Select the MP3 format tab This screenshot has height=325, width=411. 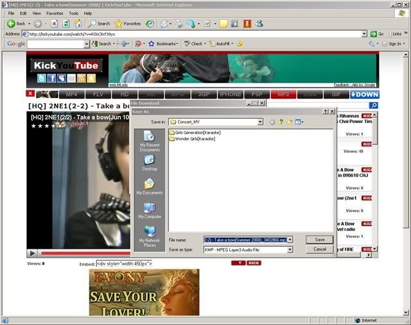coord(283,94)
